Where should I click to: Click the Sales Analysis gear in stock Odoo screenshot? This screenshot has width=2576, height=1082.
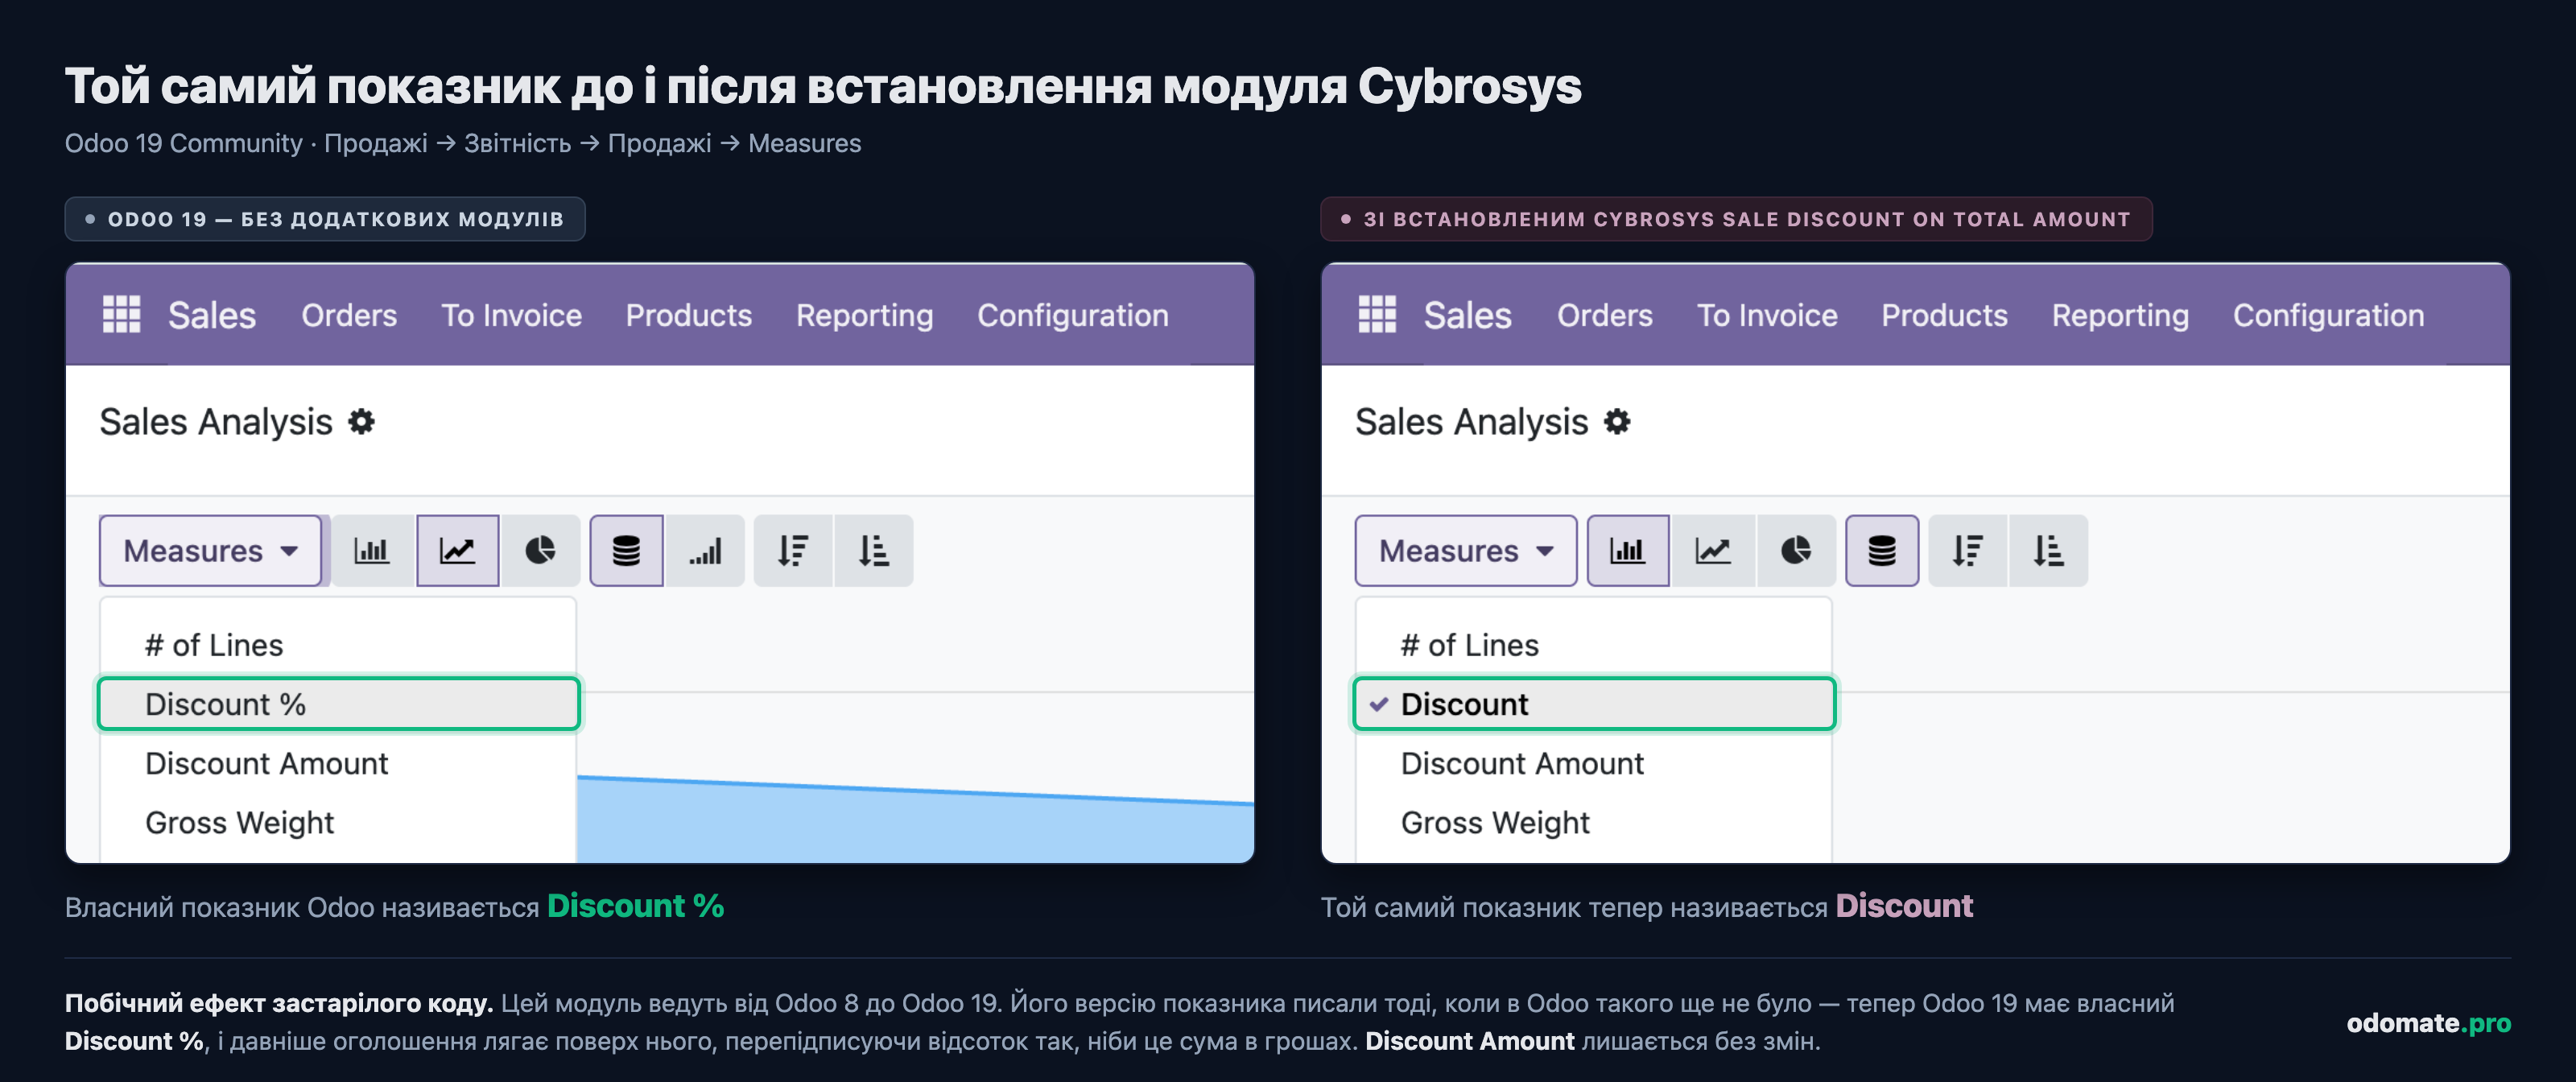click(361, 422)
